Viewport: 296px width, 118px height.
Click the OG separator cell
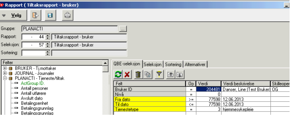[x=280, y=89]
